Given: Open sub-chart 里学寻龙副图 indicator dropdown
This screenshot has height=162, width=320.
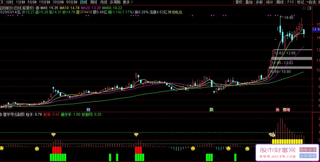Looking at the screenshot, I should click(x=1, y=114).
